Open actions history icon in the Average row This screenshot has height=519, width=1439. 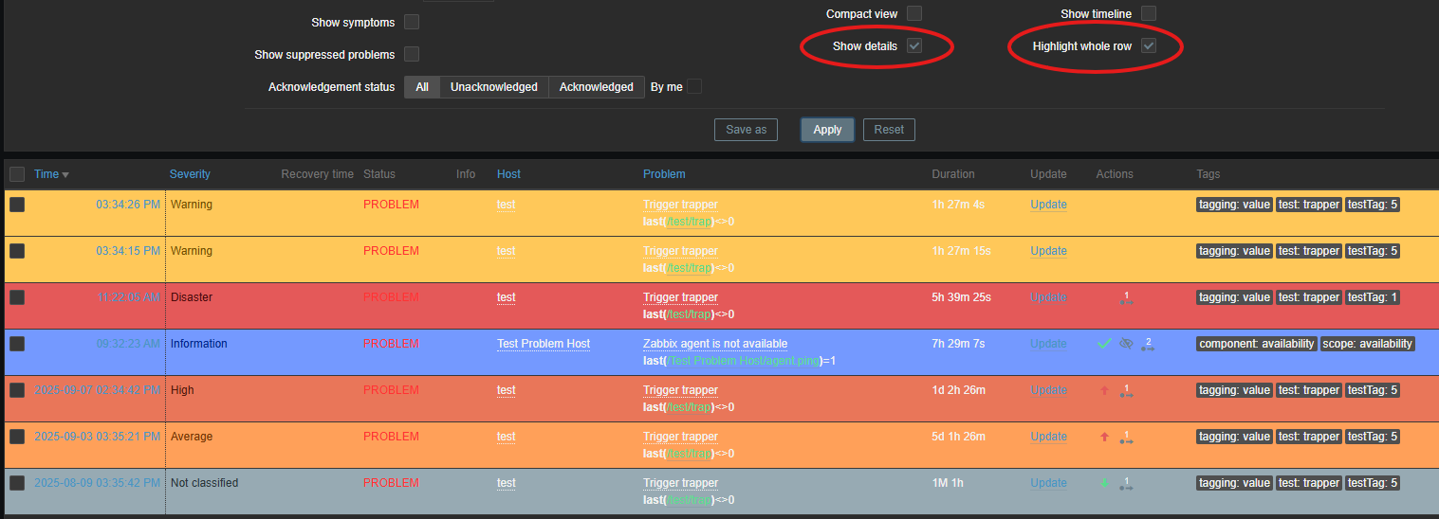[x=1126, y=438]
